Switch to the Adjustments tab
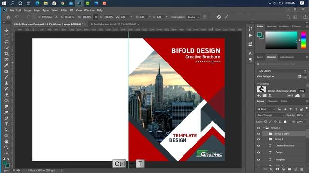 pyautogui.click(x=286, y=57)
